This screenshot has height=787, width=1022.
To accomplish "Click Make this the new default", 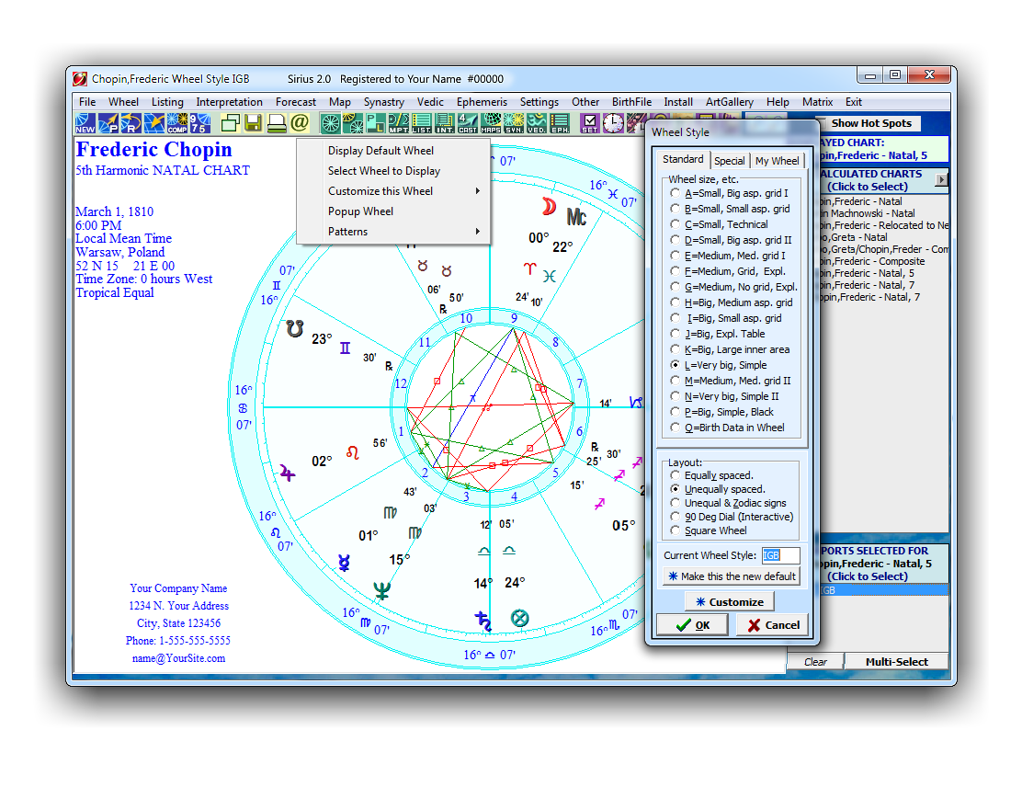I will pos(732,576).
